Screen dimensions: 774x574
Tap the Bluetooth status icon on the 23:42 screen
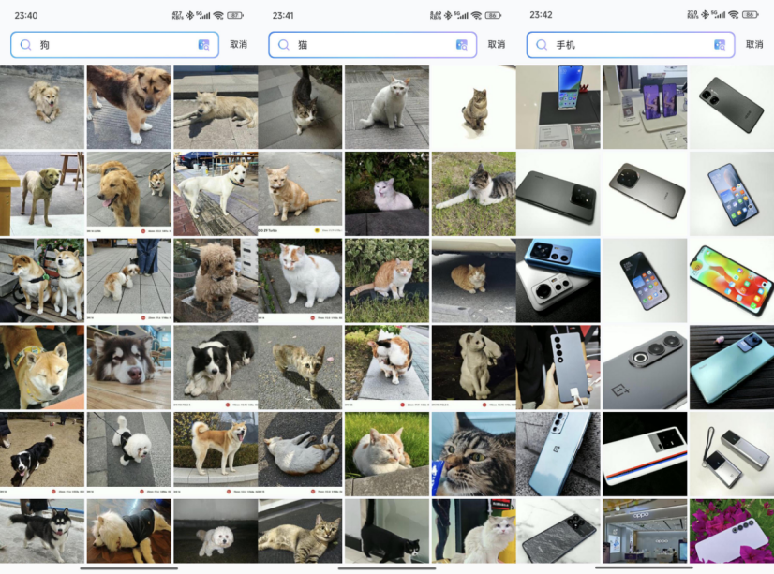tap(706, 15)
